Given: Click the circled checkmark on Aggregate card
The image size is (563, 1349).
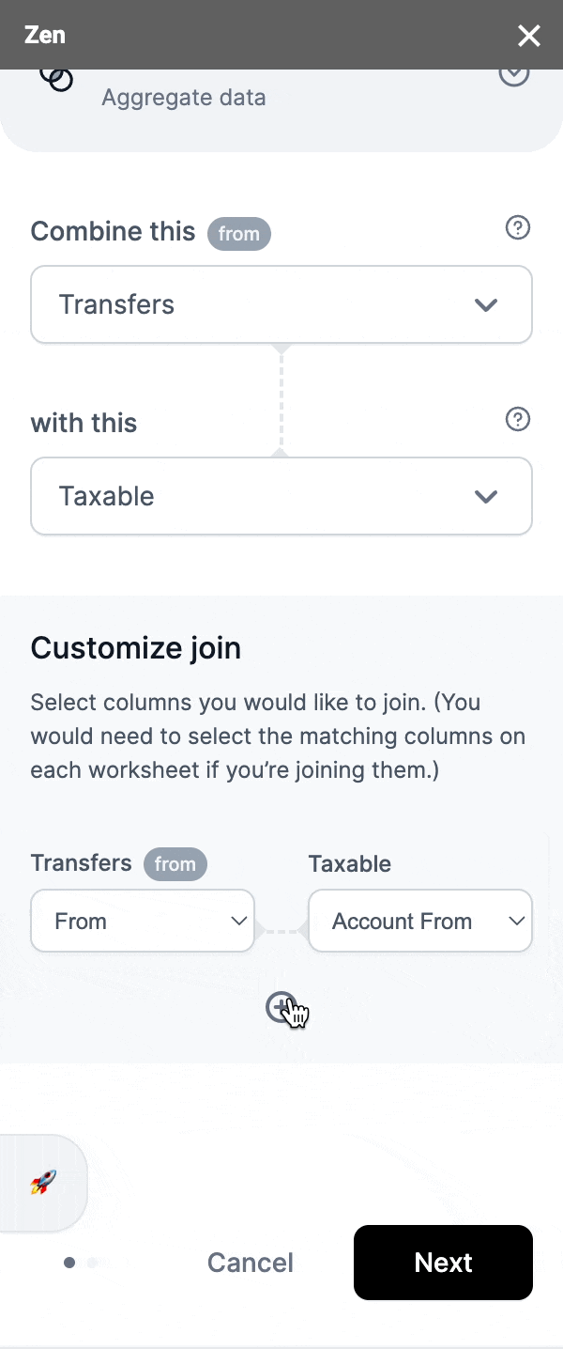Looking at the screenshot, I should (x=514, y=74).
